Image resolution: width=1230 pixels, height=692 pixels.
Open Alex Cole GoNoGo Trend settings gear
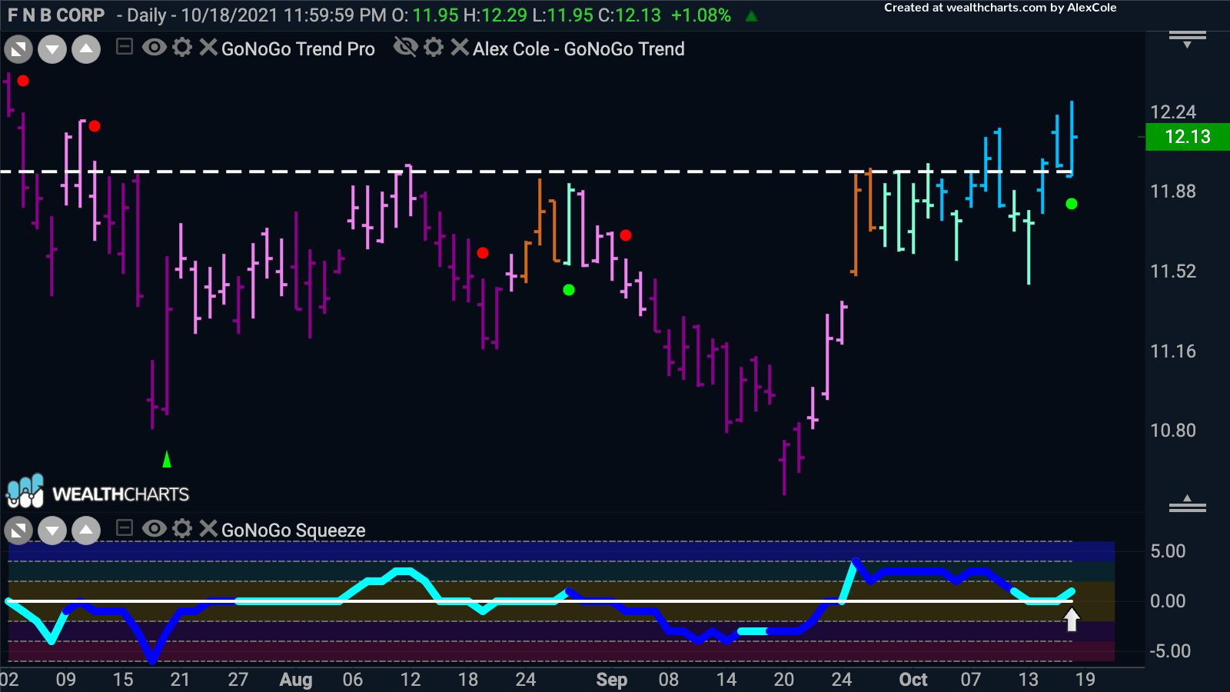[434, 48]
